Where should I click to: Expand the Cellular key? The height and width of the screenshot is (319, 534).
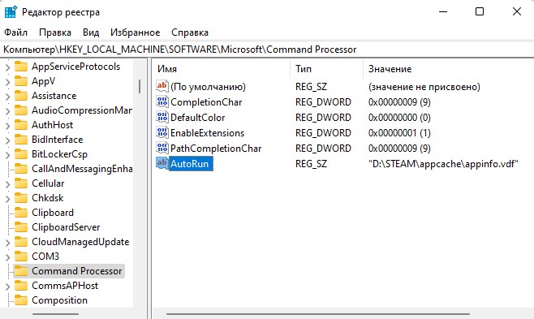coord(7,184)
